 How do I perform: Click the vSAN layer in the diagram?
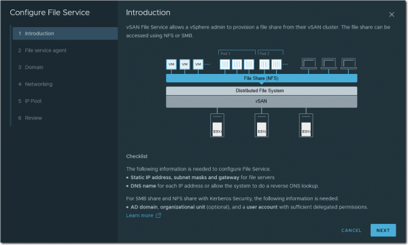(262, 101)
